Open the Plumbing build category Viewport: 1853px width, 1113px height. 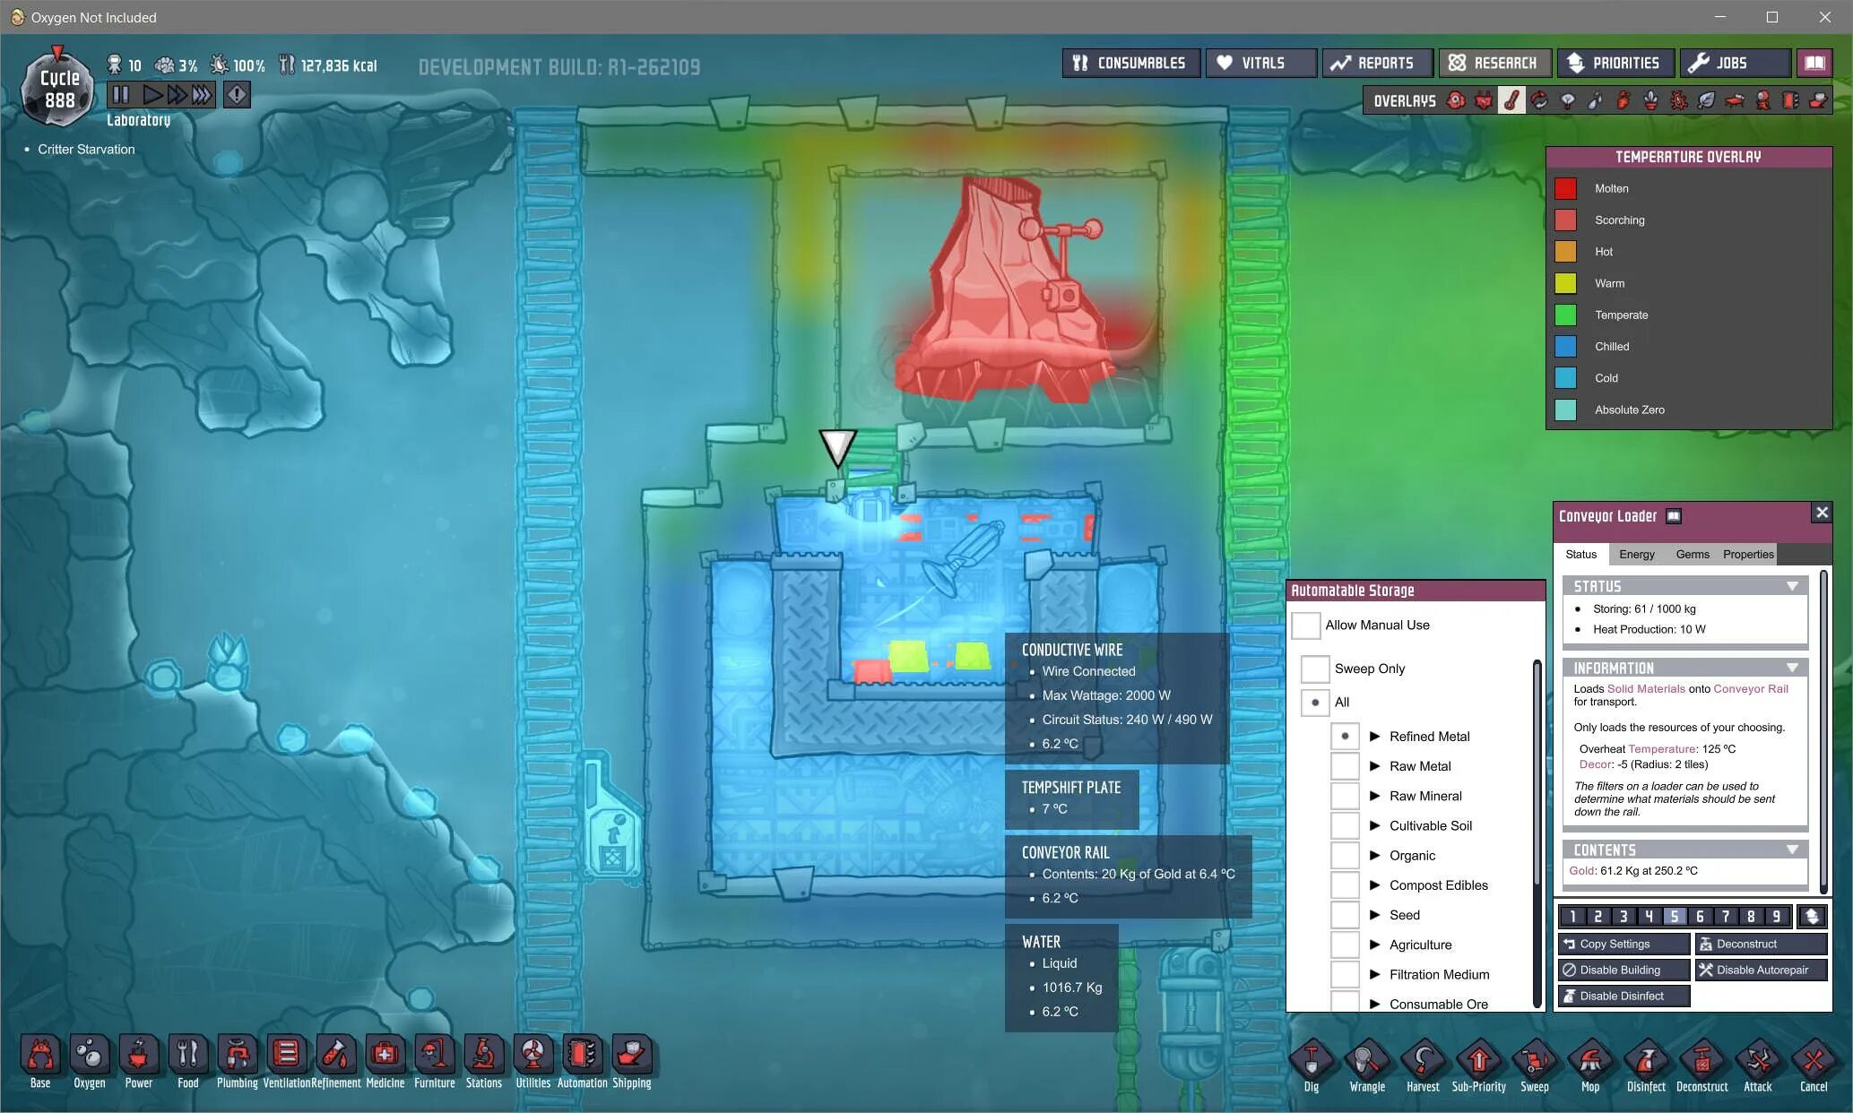click(x=238, y=1055)
